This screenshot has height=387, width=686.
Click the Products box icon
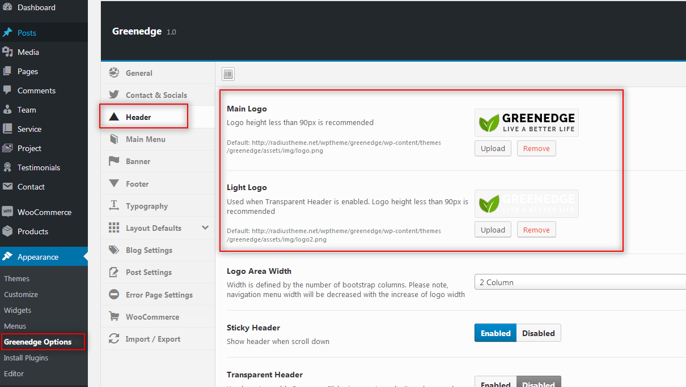tap(7, 231)
